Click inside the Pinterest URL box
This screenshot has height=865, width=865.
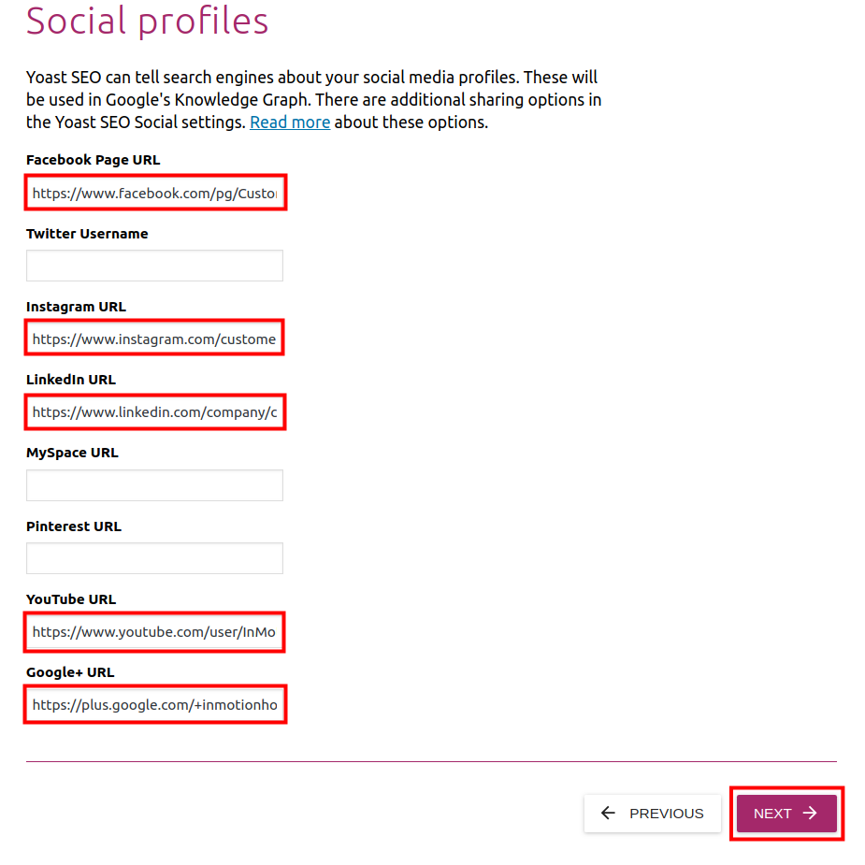coord(154,558)
